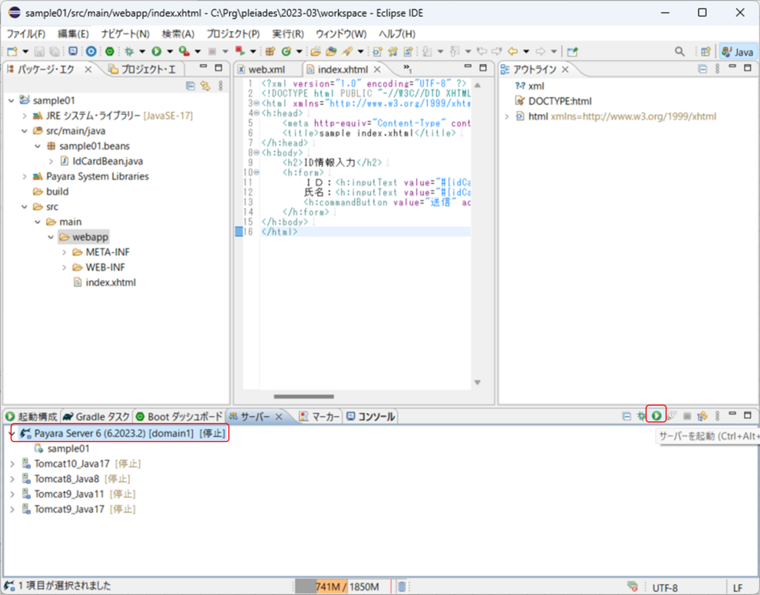Minimize the Outline view

pos(732,67)
